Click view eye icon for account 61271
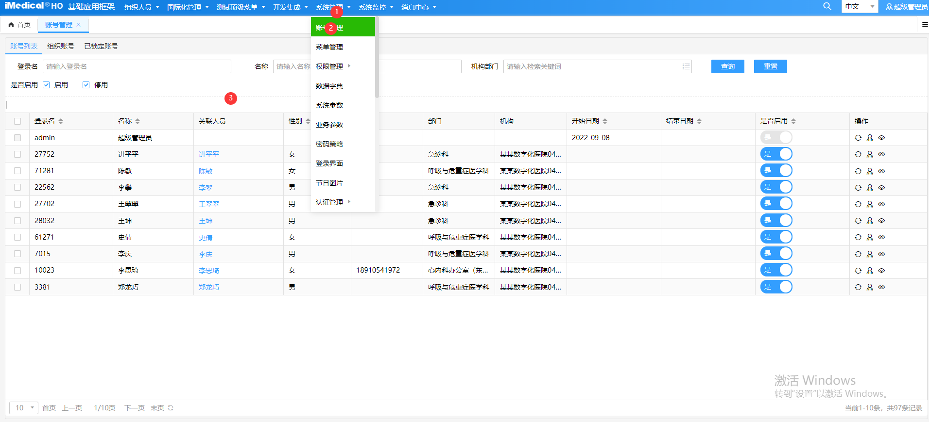930x422 pixels. coord(881,237)
